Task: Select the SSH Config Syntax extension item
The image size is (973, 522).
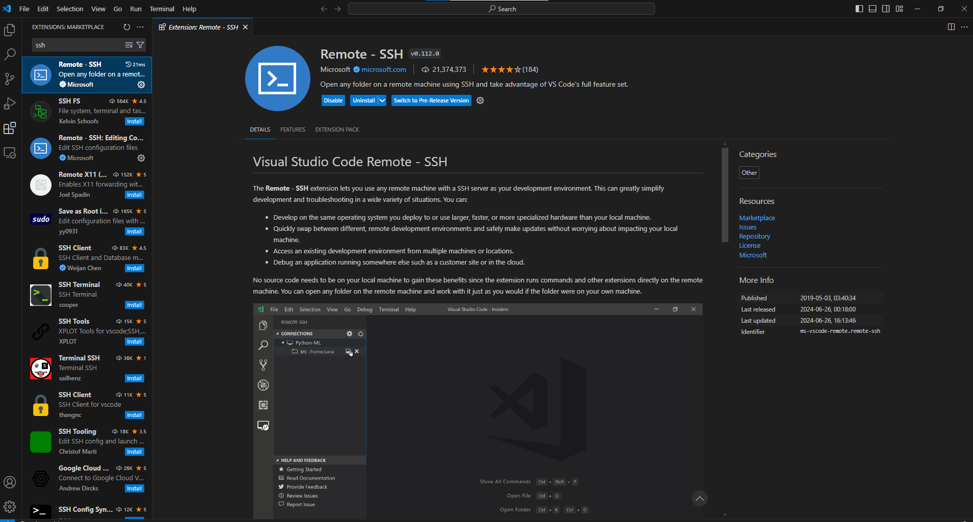Action: coord(87,510)
